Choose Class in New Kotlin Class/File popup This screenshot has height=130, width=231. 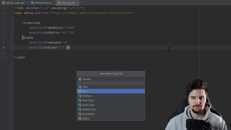click(x=111, y=87)
